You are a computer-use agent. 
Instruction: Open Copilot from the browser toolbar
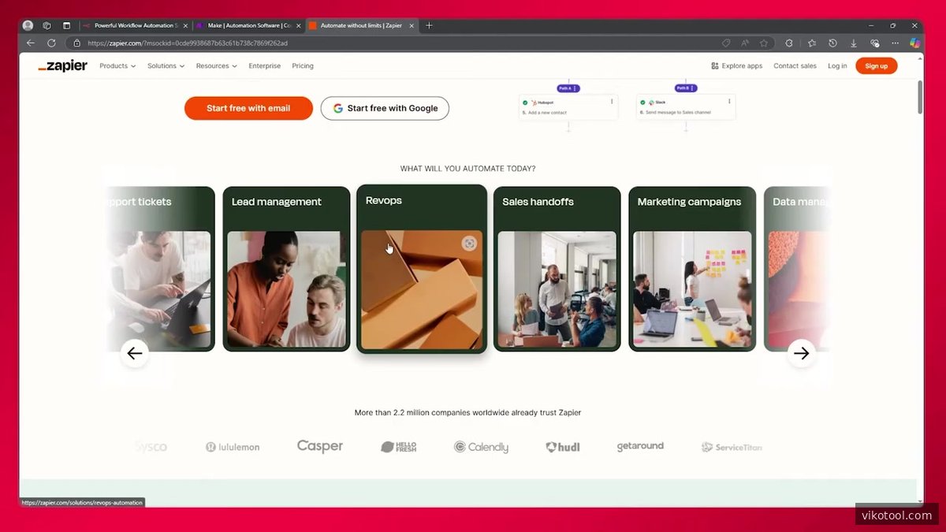914,43
